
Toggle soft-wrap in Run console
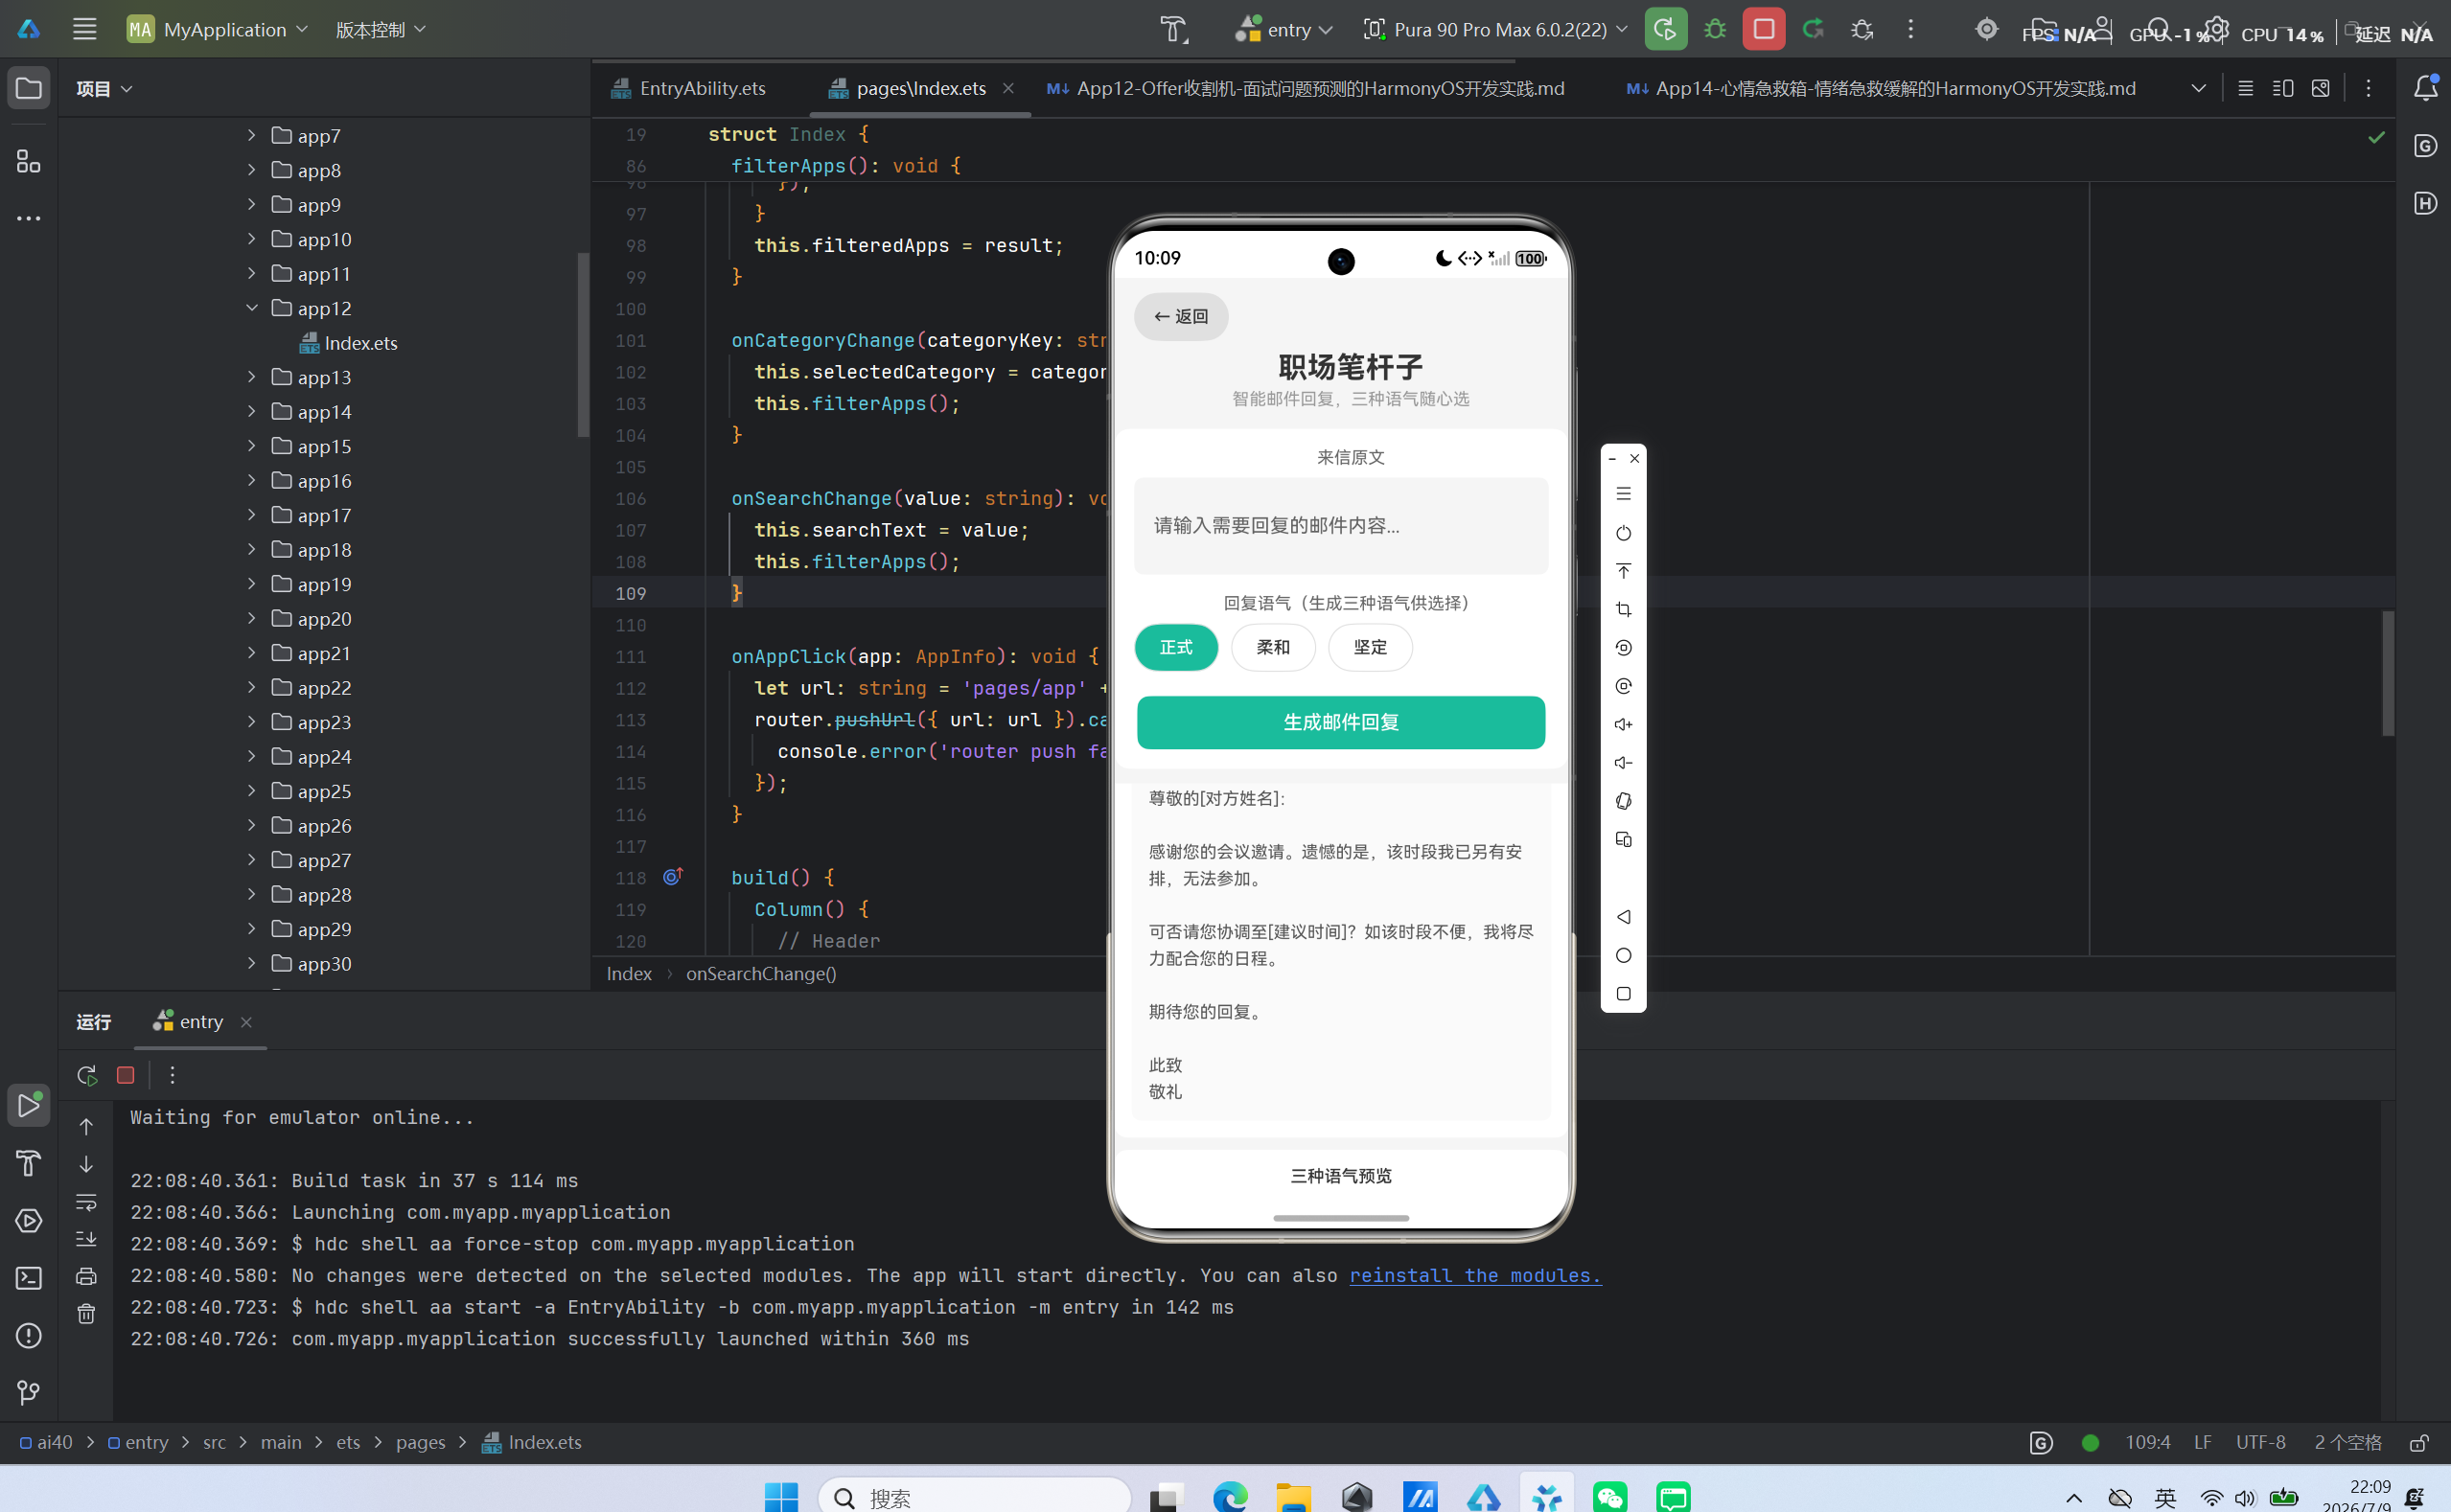tap(86, 1202)
